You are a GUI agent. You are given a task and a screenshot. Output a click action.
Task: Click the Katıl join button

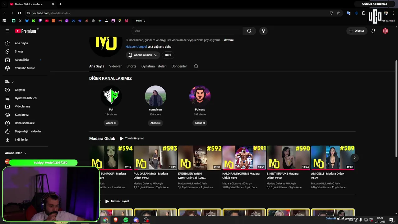coord(168,55)
